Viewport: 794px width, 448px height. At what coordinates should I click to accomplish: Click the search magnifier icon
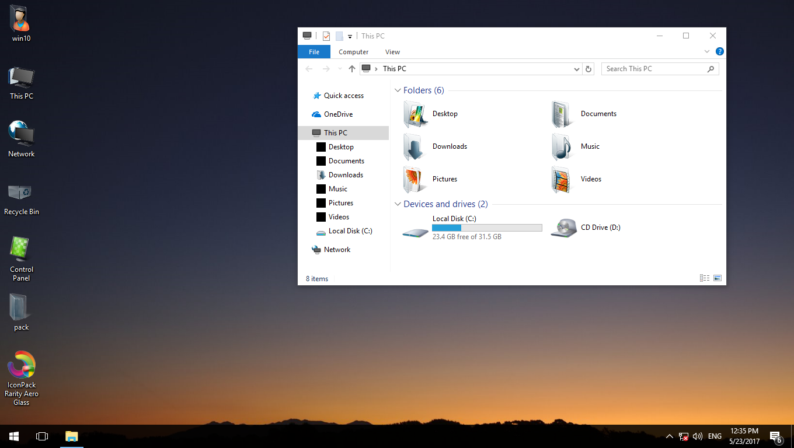coord(711,69)
